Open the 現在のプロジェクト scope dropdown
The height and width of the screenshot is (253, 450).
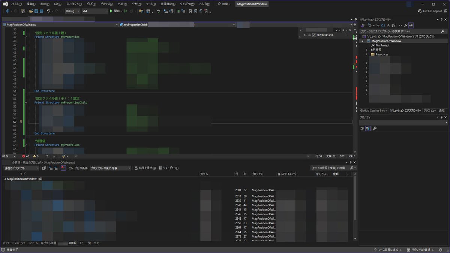pos(21,168)
